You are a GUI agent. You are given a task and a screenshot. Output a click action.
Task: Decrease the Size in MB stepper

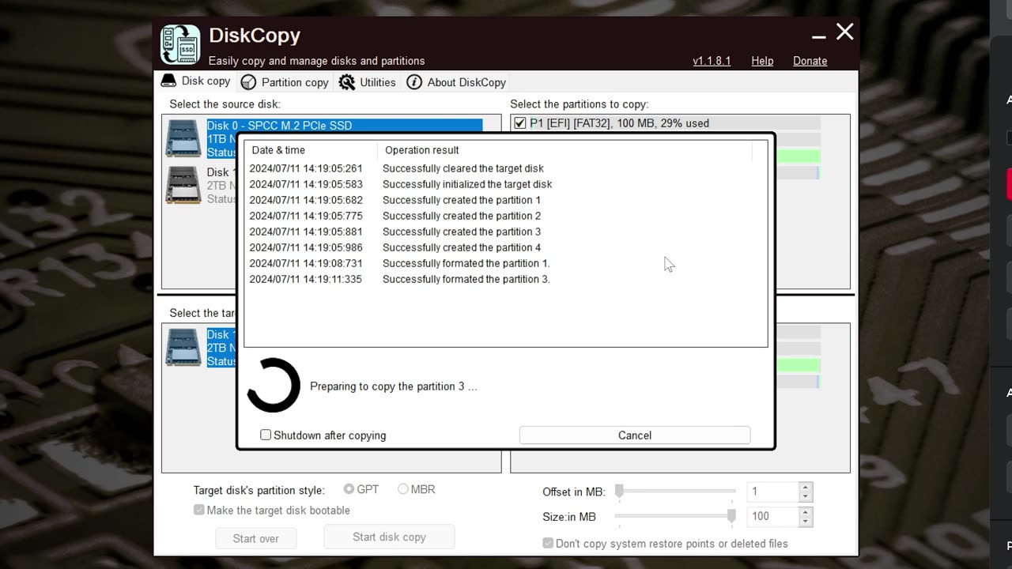(x=806, y=522)
